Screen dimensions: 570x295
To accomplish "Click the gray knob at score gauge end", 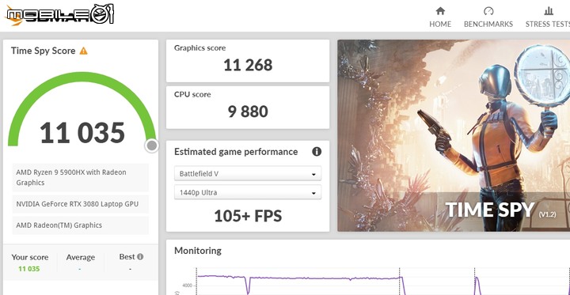I will (151, 146).
